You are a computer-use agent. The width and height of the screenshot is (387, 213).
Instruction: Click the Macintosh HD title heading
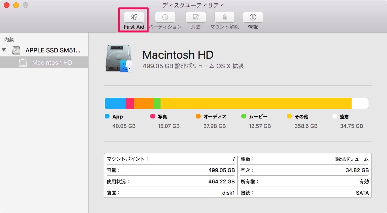pos(178,55)
